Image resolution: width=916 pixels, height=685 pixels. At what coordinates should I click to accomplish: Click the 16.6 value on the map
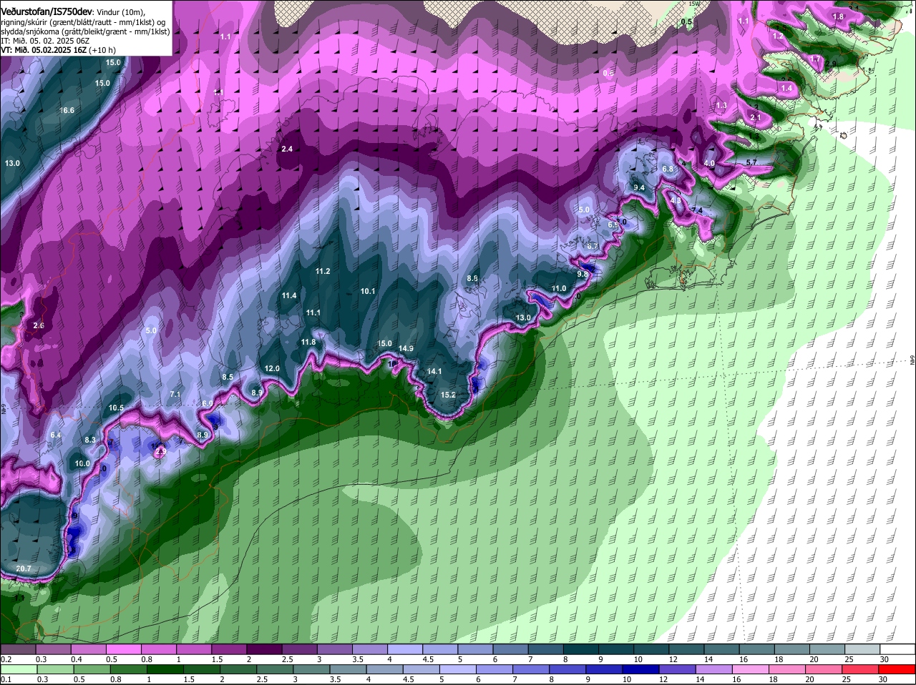point(67,110)
